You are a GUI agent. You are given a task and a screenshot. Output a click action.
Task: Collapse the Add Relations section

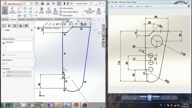tap(32, 60)
